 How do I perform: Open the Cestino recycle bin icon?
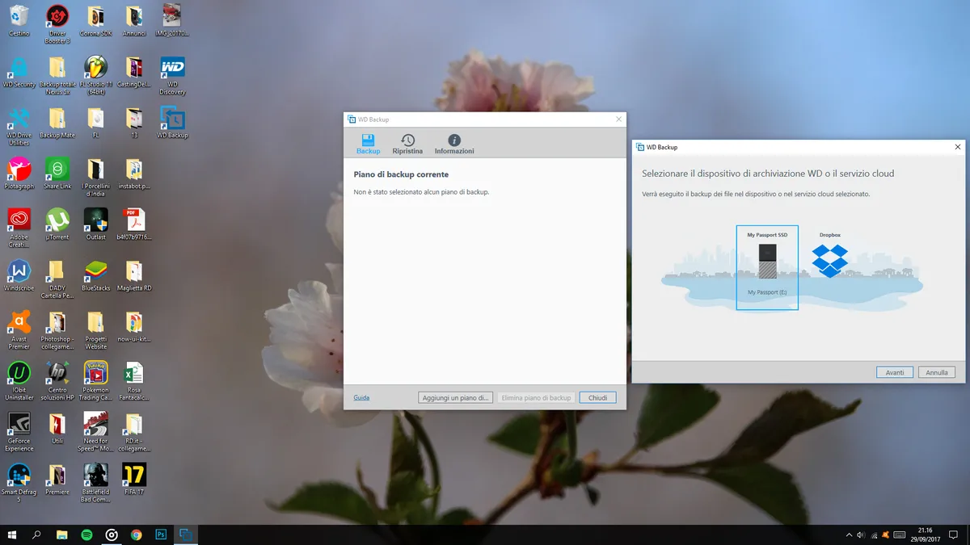[x=19, y=21]
